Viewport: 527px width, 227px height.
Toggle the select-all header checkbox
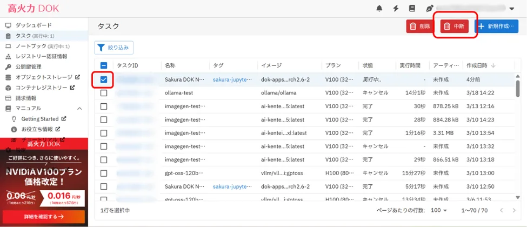pos(104,65)
